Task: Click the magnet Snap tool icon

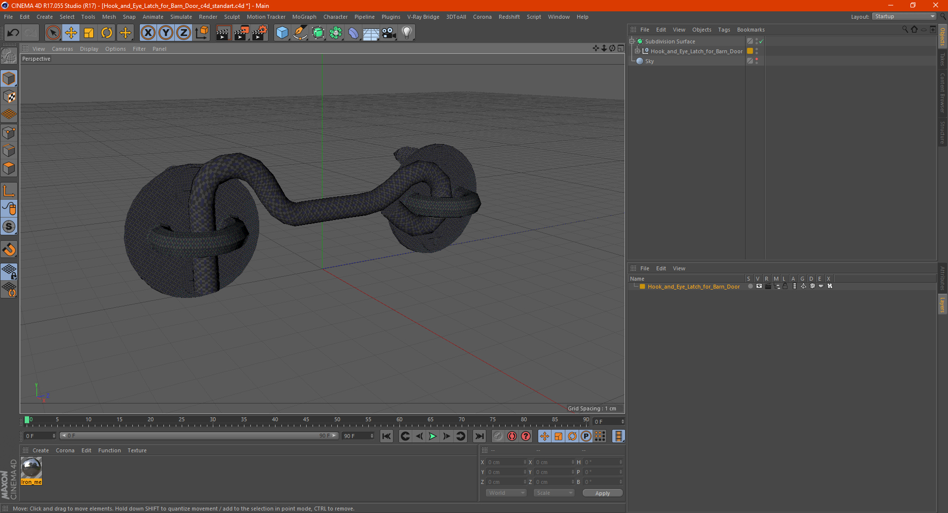Action: tap(9, 250)
